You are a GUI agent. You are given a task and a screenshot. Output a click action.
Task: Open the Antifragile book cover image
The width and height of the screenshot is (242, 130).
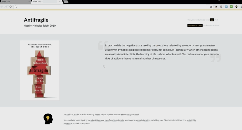[40, 71]
